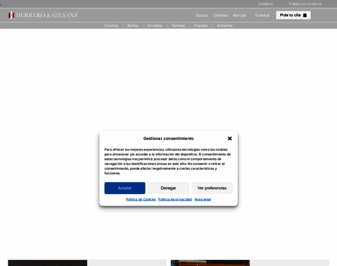Open the Contacto link

pyautogui.click(x=266, y=4)
